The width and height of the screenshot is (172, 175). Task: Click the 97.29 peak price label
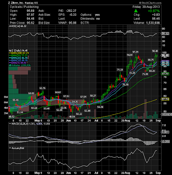point(136,52)
